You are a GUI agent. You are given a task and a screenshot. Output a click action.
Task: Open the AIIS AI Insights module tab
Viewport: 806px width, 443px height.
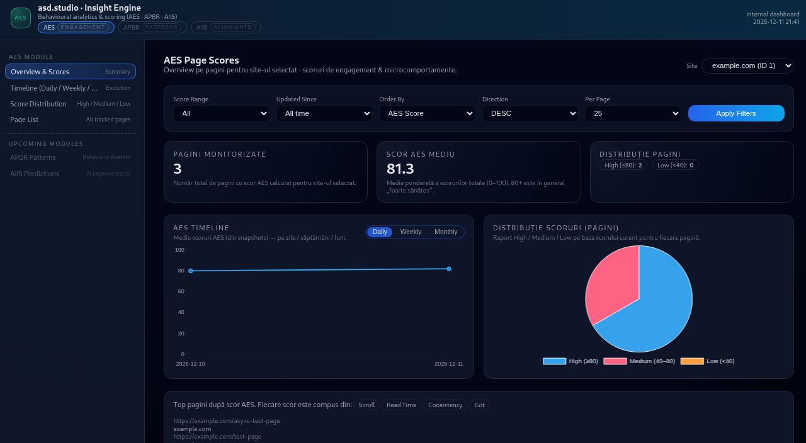coord(226,28)
